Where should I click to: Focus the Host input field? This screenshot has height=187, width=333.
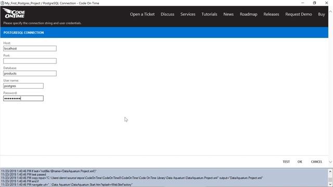pyautogui.click(x=30, y=48)
